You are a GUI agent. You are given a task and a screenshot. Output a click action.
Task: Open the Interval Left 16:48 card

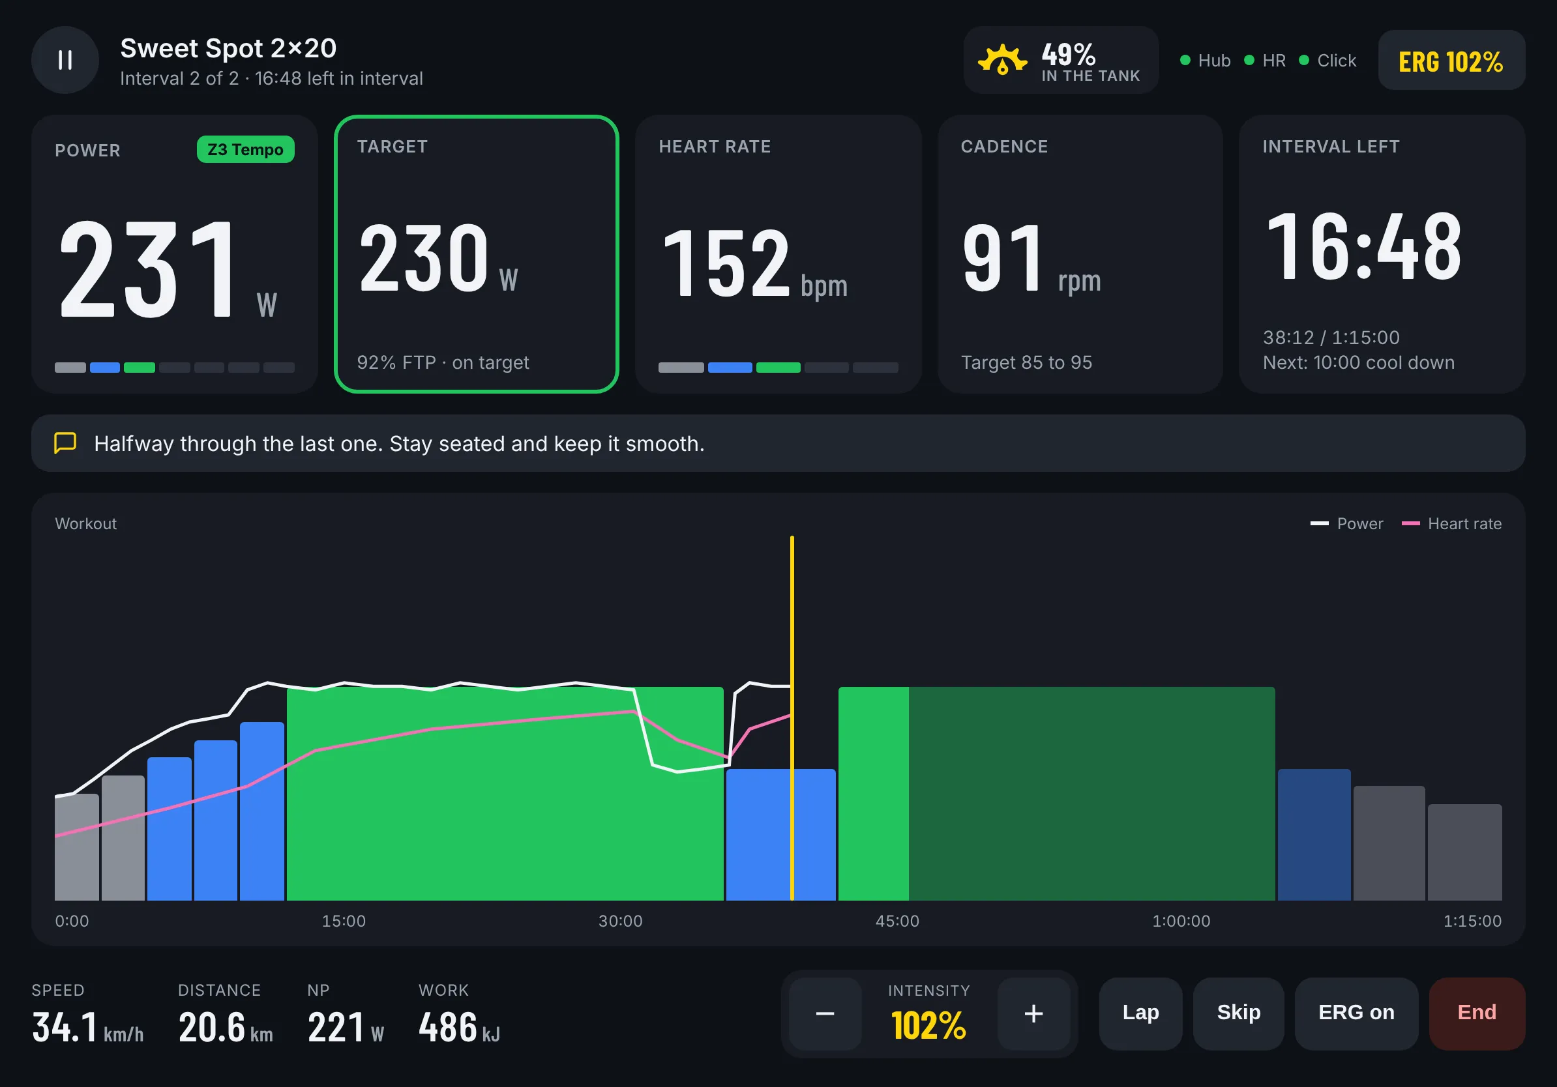pyautogui.click(x=1382, y=254)
